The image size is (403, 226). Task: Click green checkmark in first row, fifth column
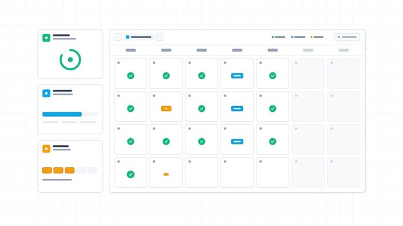coord(272,76)
